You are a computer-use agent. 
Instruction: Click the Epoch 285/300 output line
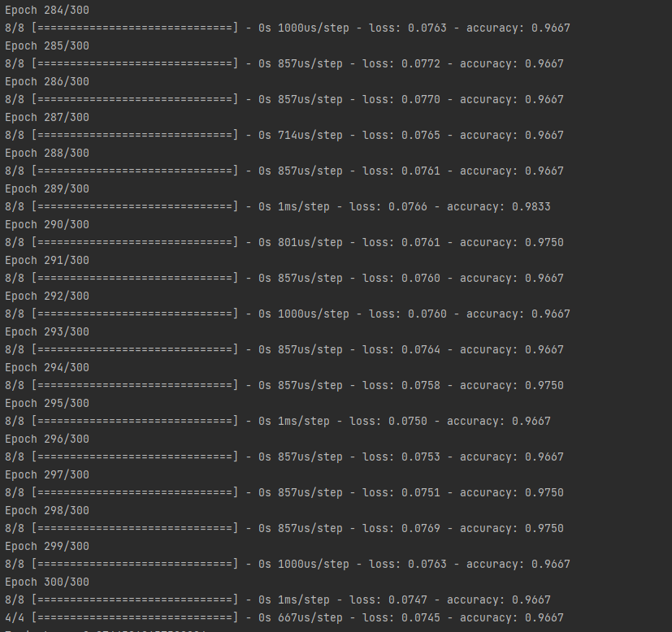click(47, 45)
